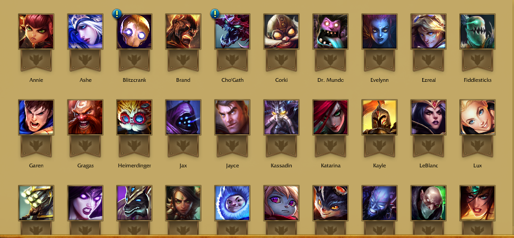Choose the Brand champion portrait
514x238 pixels.
183,31
